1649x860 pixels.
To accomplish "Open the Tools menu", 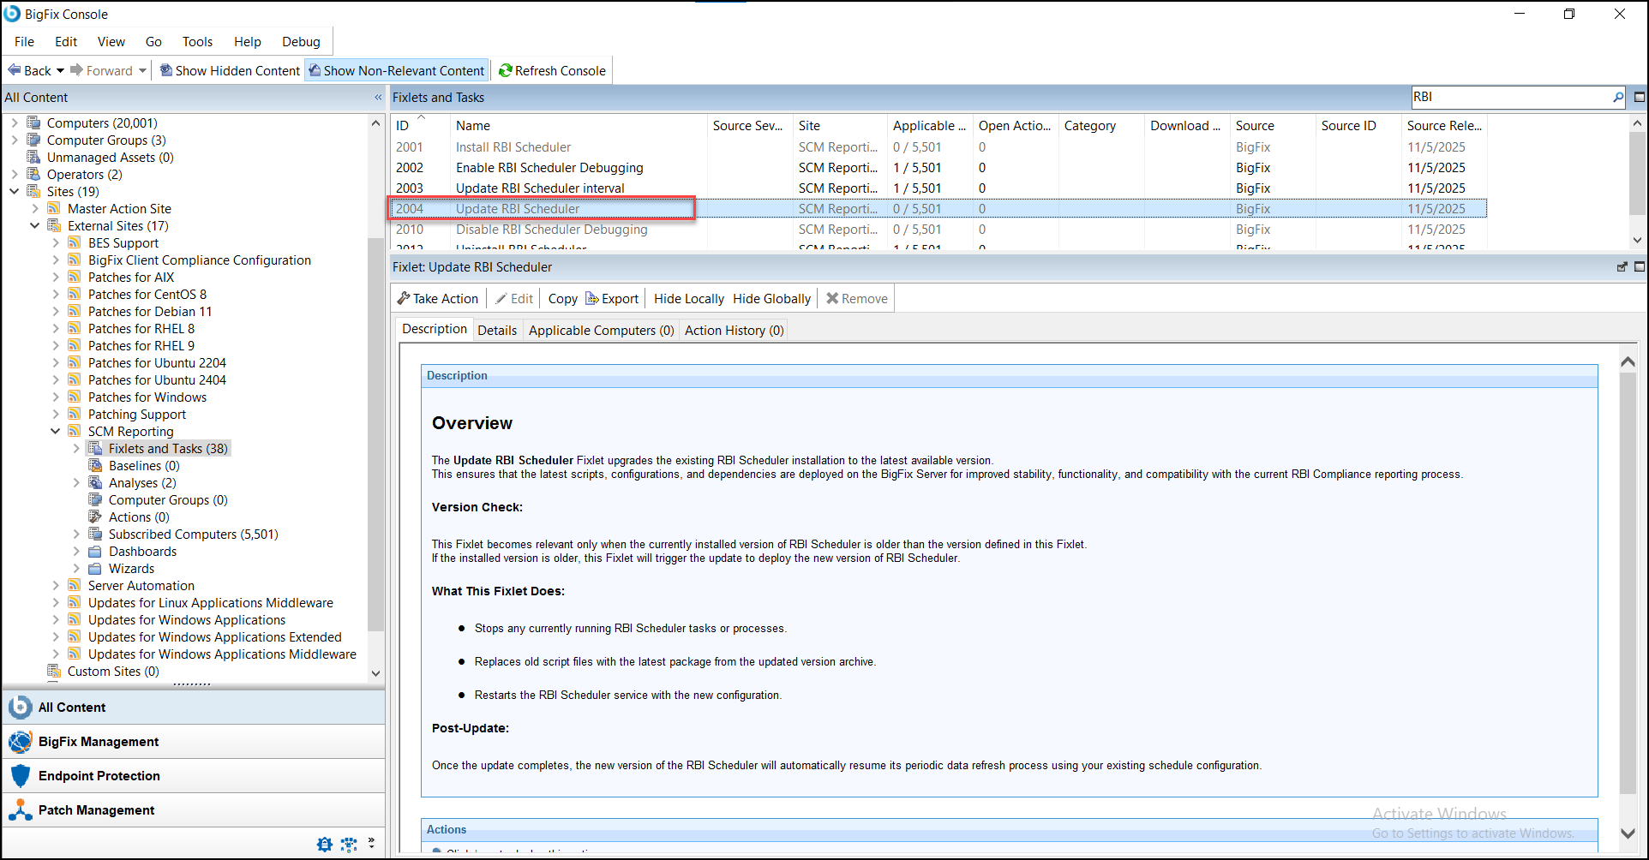I will (197, 41).
